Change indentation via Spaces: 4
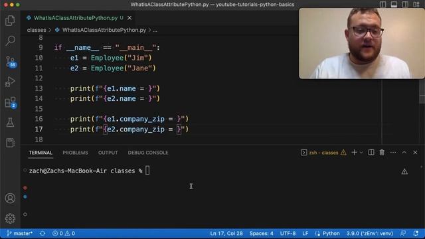This screenshot has height=239, width=425. point(261,233)
